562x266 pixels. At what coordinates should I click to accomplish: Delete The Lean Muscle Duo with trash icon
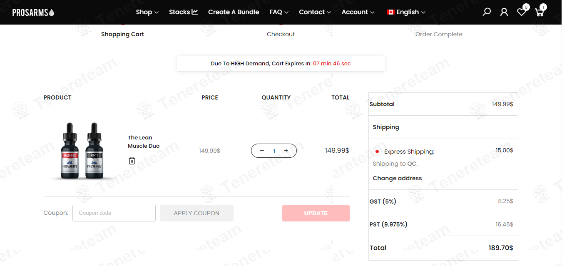click(x=132, y=161)
